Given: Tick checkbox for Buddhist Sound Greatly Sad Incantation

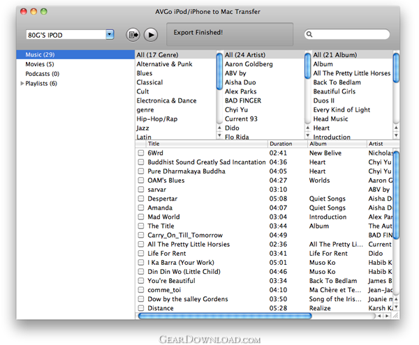Looking at the screenshot, I should [x=141, y=162].
